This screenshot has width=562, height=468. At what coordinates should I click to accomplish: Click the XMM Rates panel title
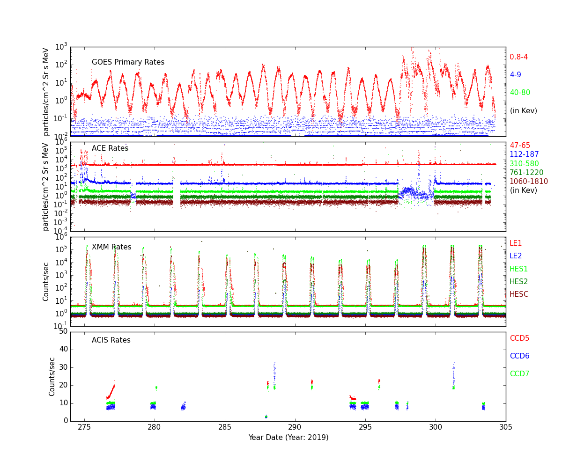[x=111, y=247]
